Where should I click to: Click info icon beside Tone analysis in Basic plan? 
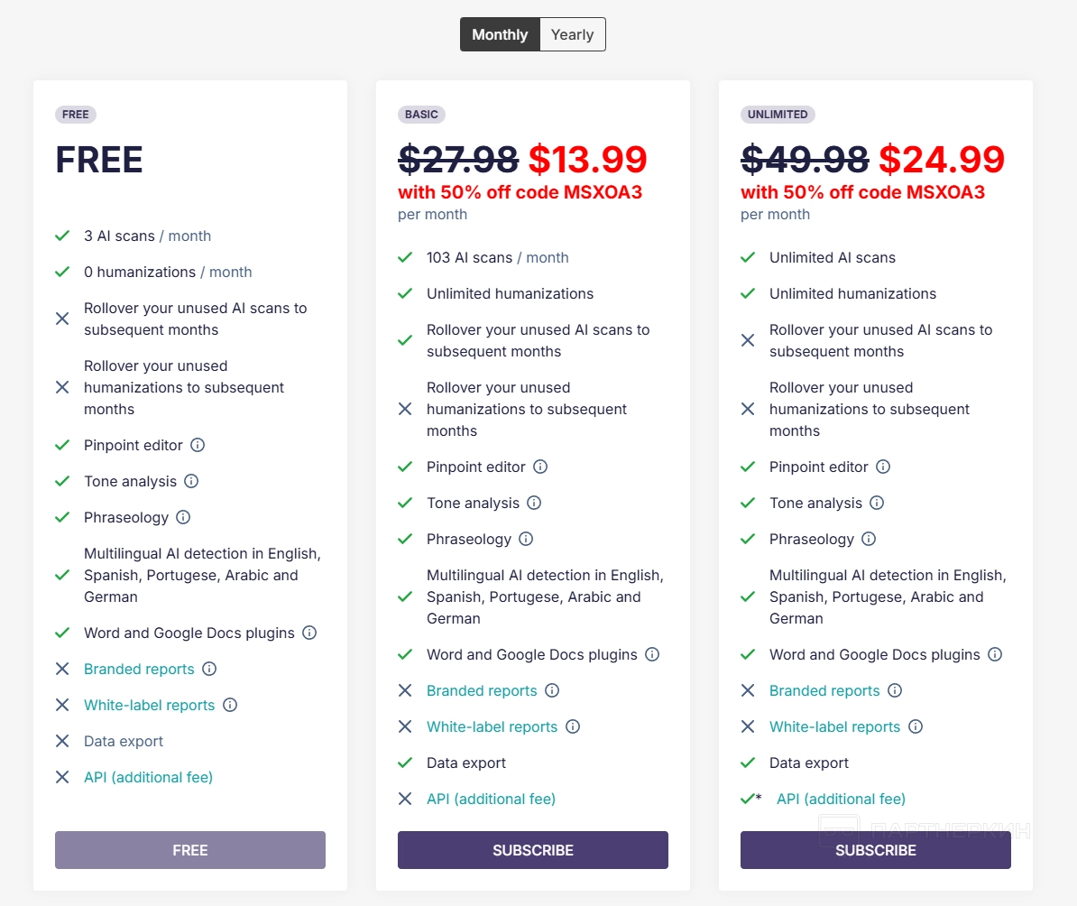[x=534, y=503]
